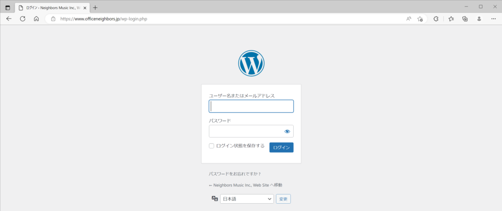Go to the browser home page icon
Screen dimensions: 502x211
coord(36,19)
